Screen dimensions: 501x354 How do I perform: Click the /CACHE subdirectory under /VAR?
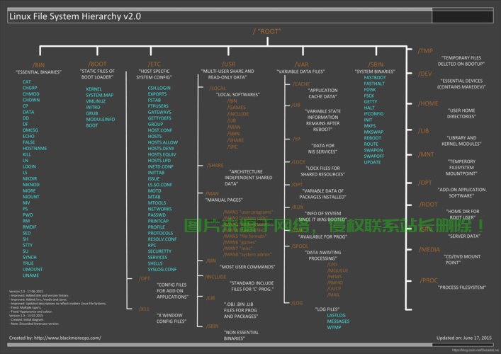300,84
